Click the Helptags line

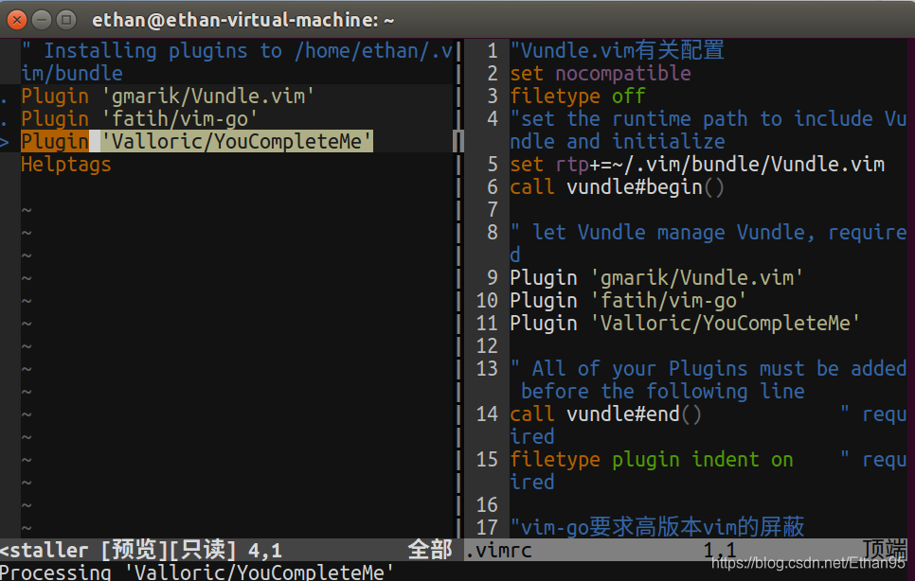66,165
